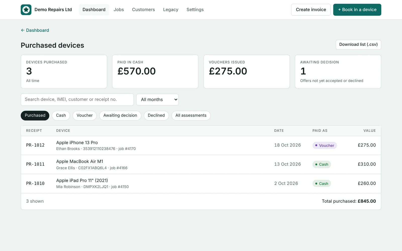Screen dimensions: 402x251
Task: Focus the device search field
Action: 77,100
